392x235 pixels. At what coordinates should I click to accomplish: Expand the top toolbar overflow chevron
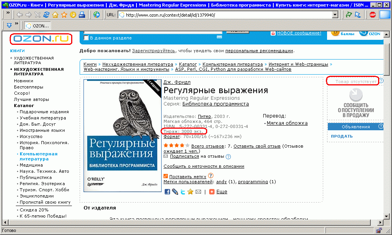click(8, 12)
